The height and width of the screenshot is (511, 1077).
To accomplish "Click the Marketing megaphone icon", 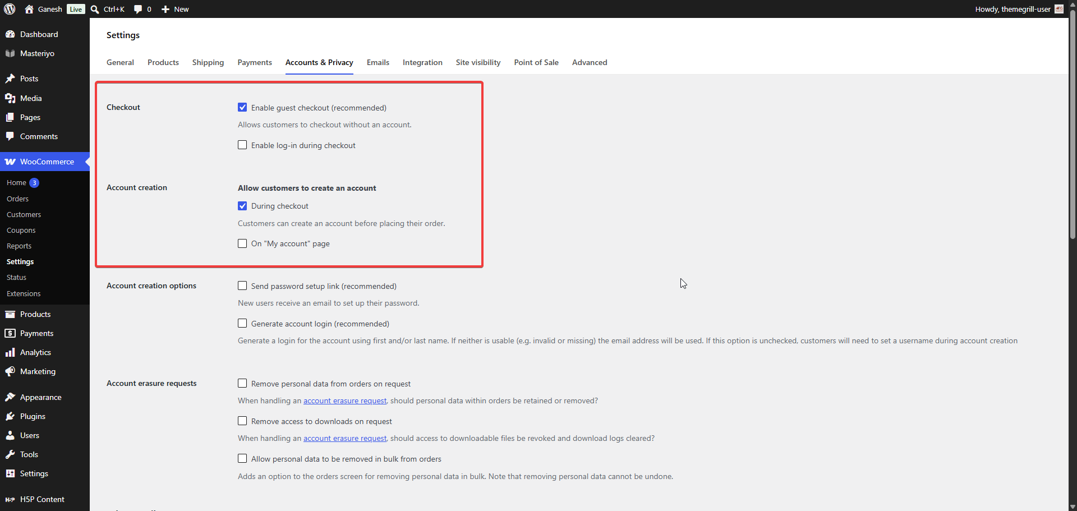I will click(x=10, y=371).
